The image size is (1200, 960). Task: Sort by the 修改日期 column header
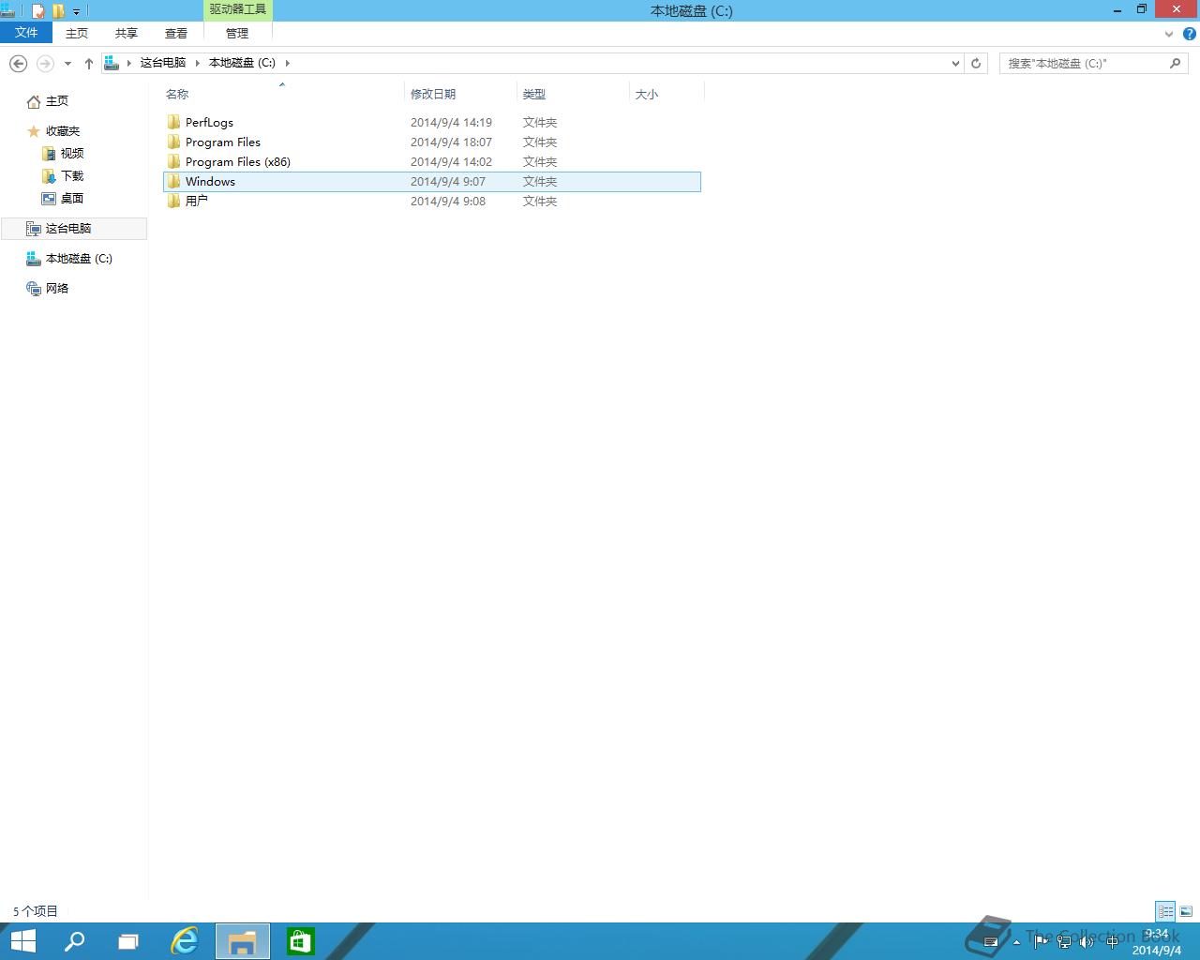tap(460, 94)
